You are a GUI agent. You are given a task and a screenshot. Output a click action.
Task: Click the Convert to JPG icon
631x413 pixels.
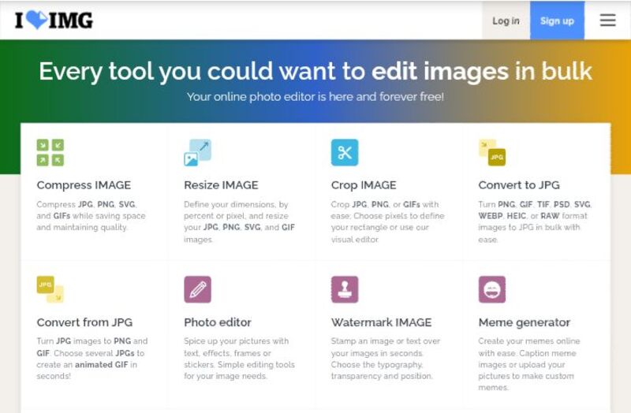(492, 152)
